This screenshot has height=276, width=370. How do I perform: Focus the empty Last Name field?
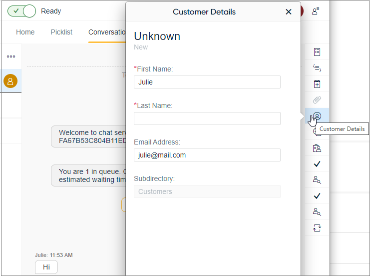tap(207, 118)
